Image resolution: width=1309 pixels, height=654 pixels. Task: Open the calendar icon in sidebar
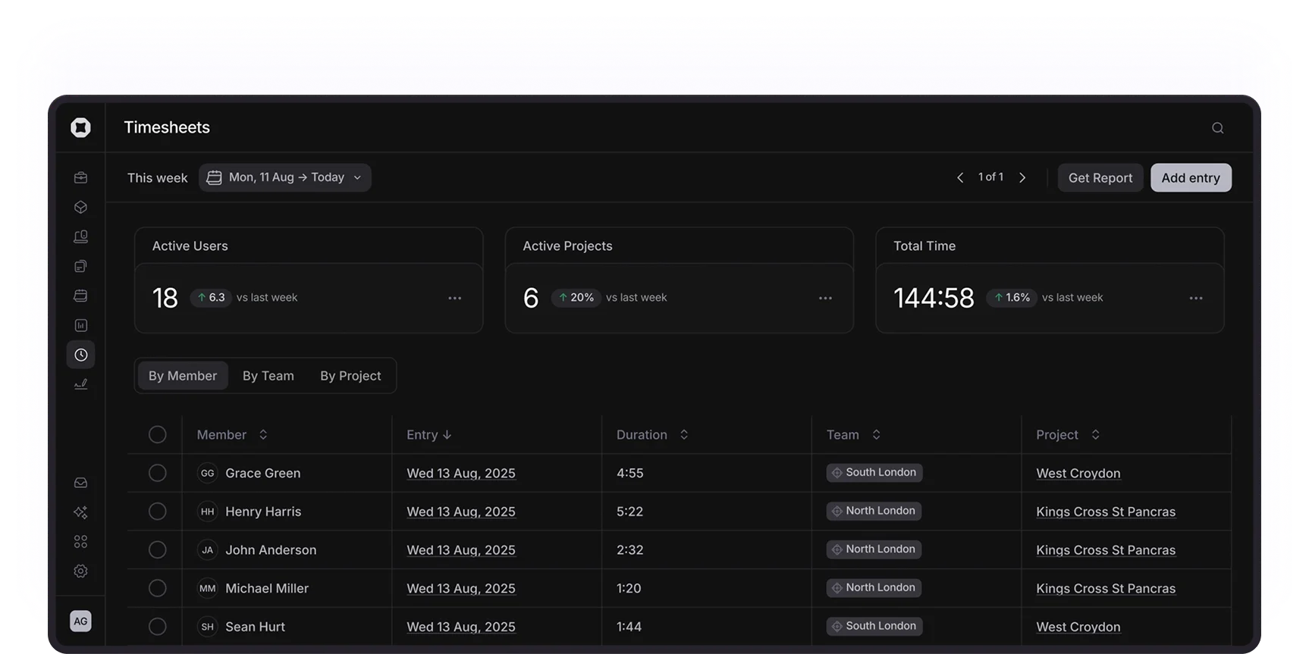(80, 296)
